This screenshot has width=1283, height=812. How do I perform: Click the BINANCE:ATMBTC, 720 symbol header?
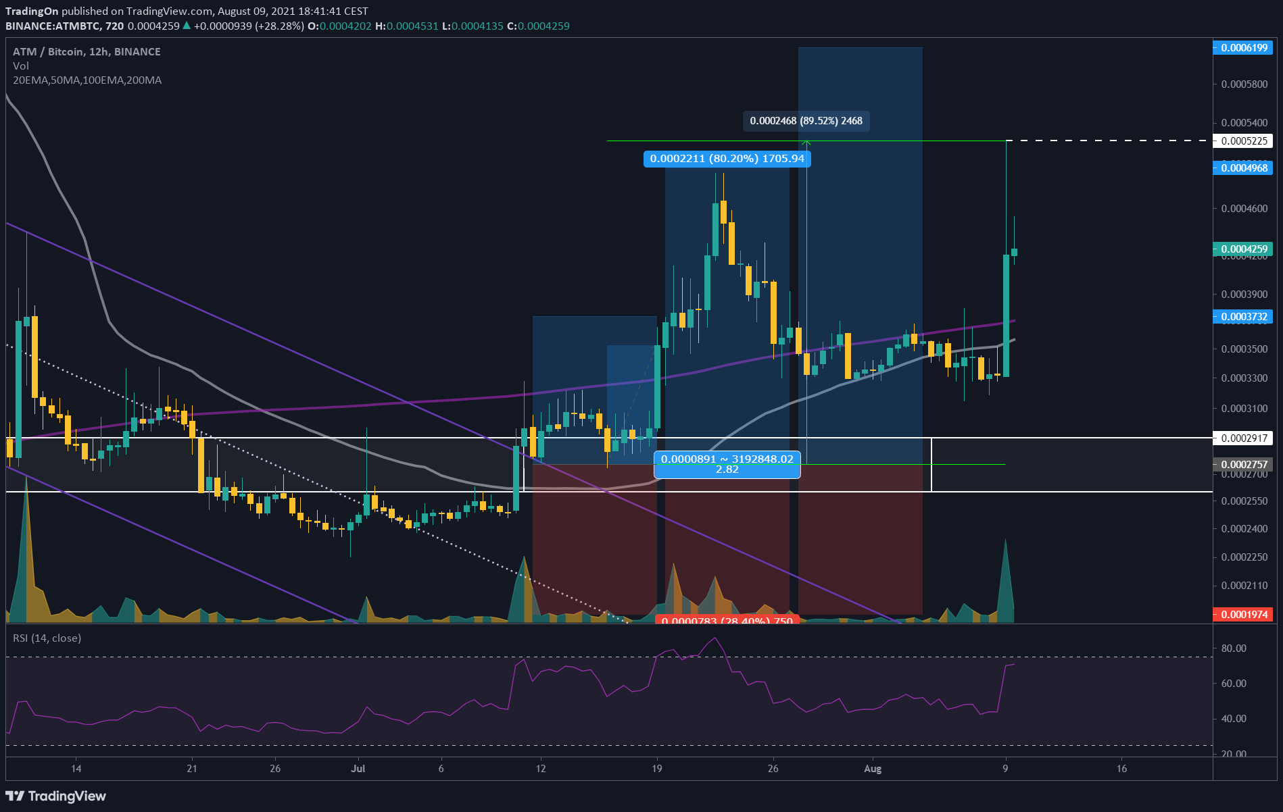[65, 26]
